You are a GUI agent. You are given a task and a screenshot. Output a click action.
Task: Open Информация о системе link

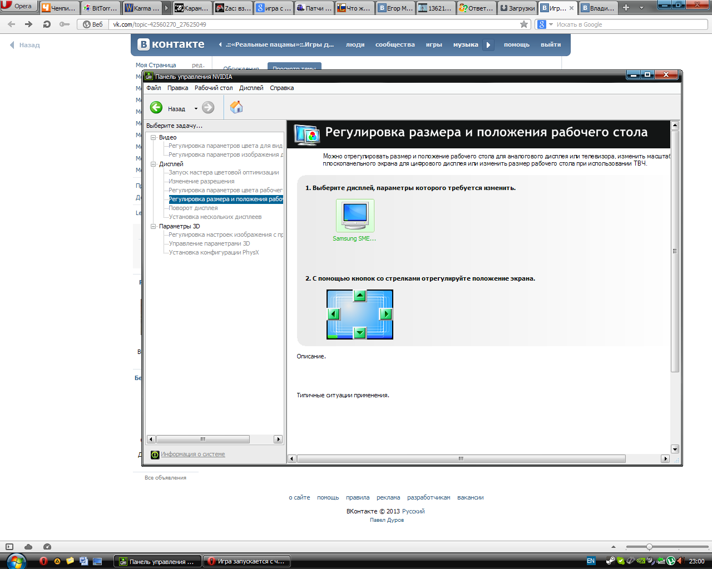pyautogui.click(x=193, y=455)
